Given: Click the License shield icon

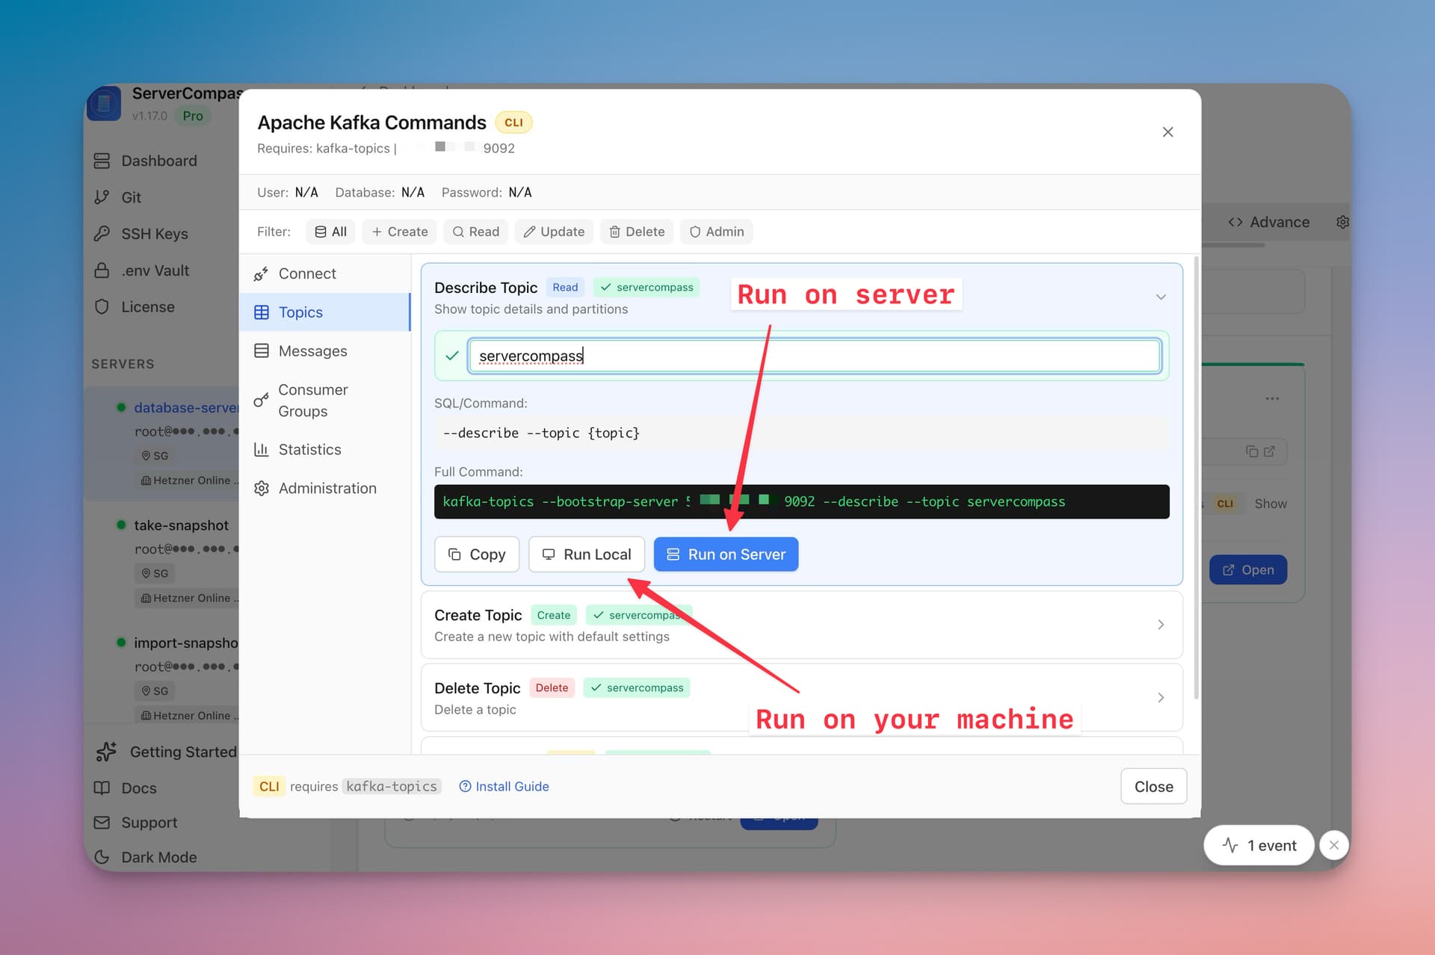Looking at the screenshot, I should [x=102, y=306].
